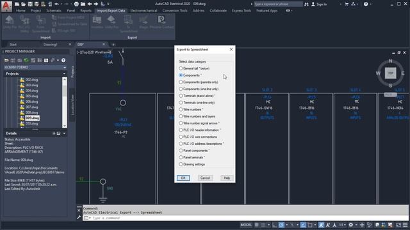The width and height of the screenshot is (410, 230).
Task: Open the Help icon dropdown arrow in title bar
Action: (370, 4)
